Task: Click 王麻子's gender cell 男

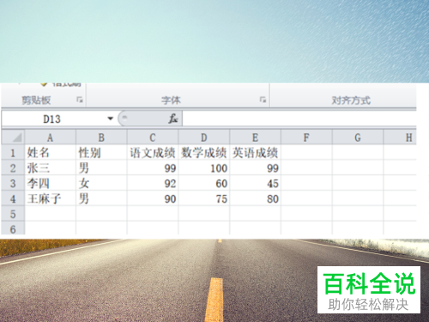Action: tap(101, 198)
